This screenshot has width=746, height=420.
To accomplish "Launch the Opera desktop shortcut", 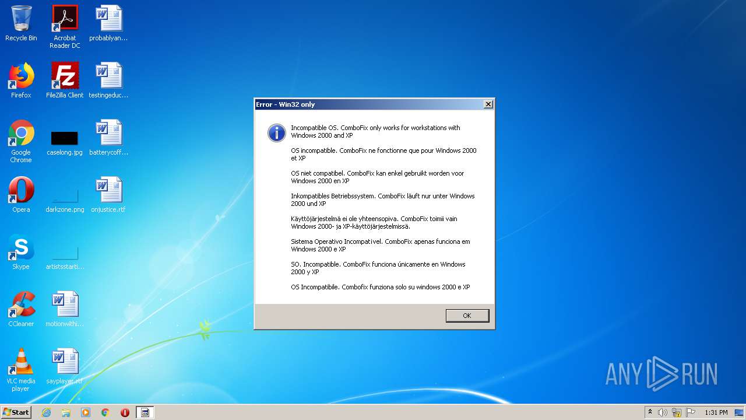I will [21, 195].
